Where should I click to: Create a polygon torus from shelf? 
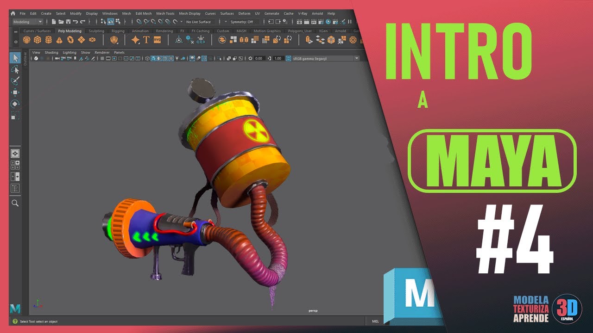click(x=70, y=40)
